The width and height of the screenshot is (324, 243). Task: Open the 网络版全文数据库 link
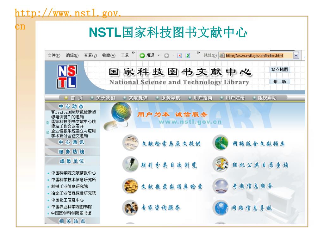tap(259, 143)
